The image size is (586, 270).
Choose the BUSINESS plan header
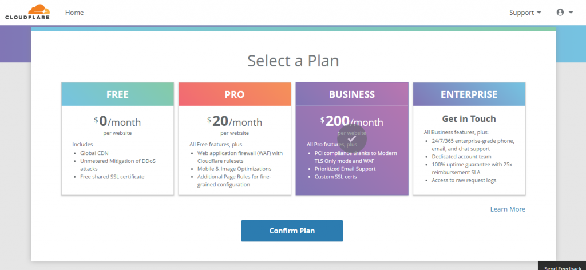point(352,94)
